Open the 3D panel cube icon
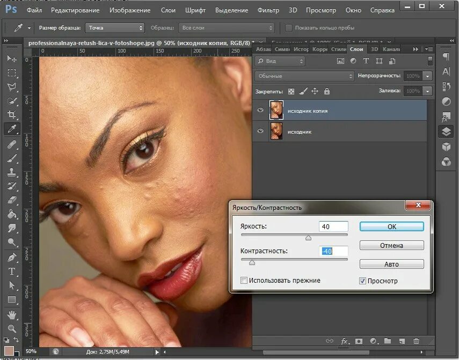459x360 pixels. point(446,146)
